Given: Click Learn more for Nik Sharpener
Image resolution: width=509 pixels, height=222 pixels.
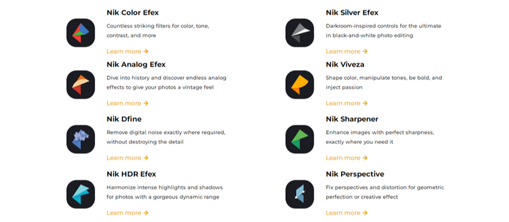Looking at the screenshot, I should [x=347, y=158].
